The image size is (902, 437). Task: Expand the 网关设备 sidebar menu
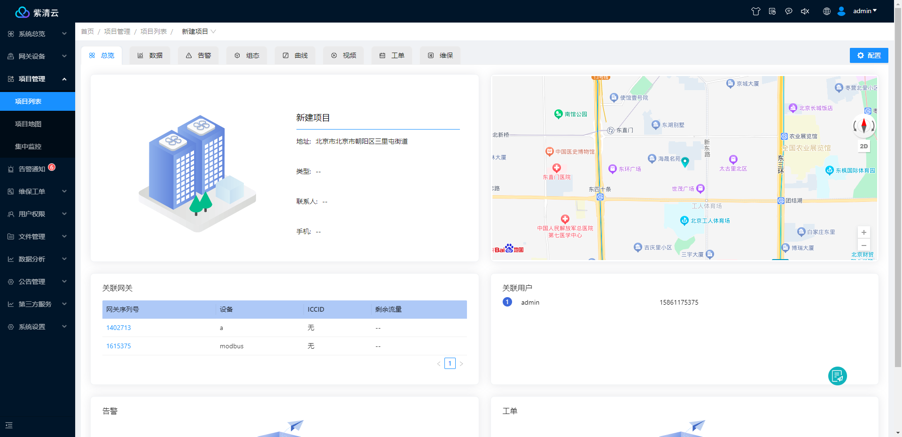tap(38, 56)
